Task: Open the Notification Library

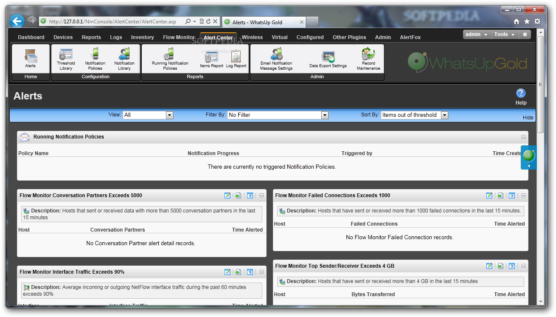Action: (124, 59)
